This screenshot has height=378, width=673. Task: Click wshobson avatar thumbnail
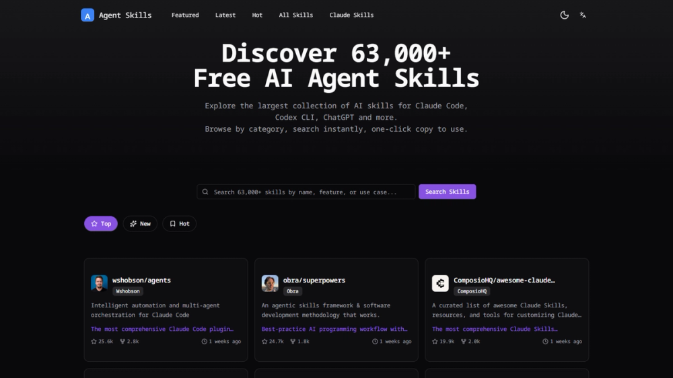pyautogui.click(x=99, y=283)
